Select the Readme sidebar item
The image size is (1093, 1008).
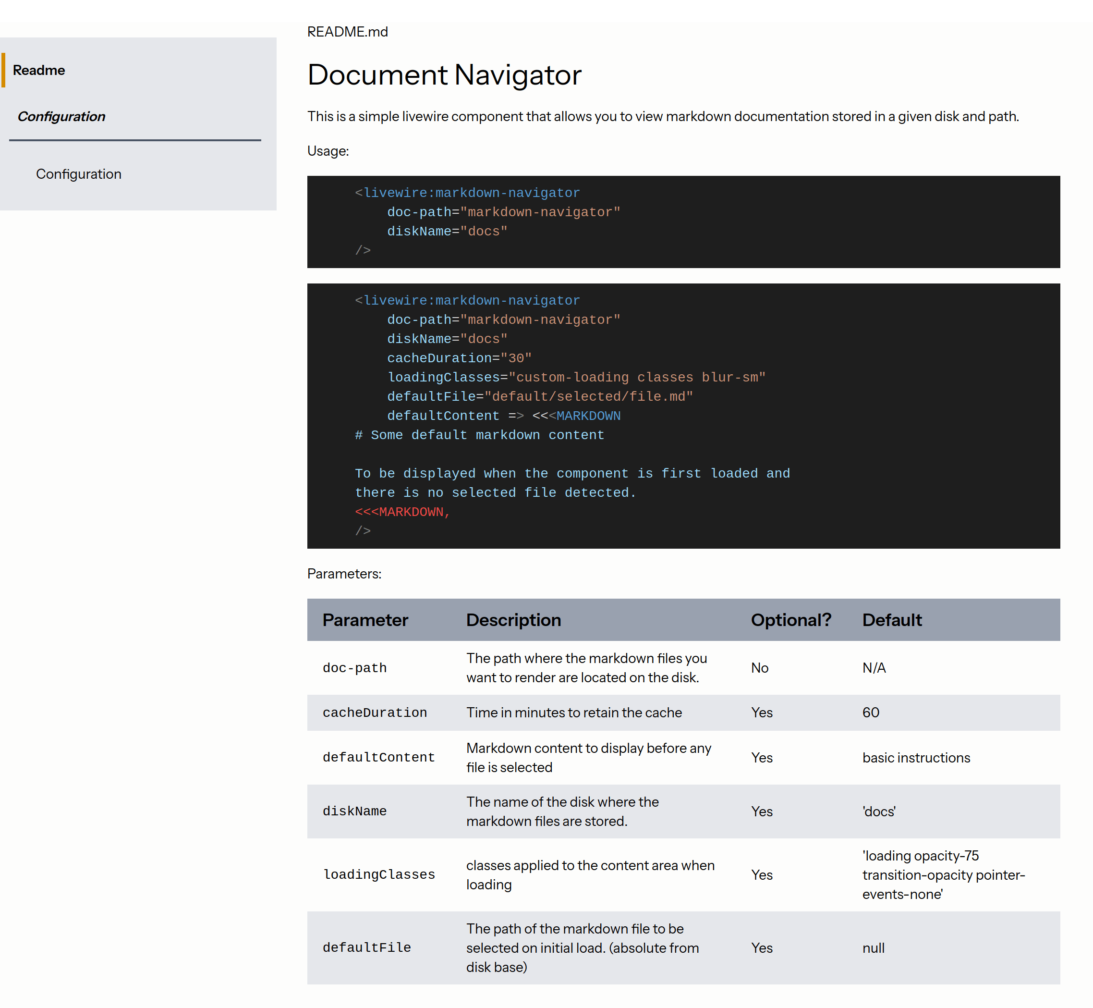(x=39, y=70)
